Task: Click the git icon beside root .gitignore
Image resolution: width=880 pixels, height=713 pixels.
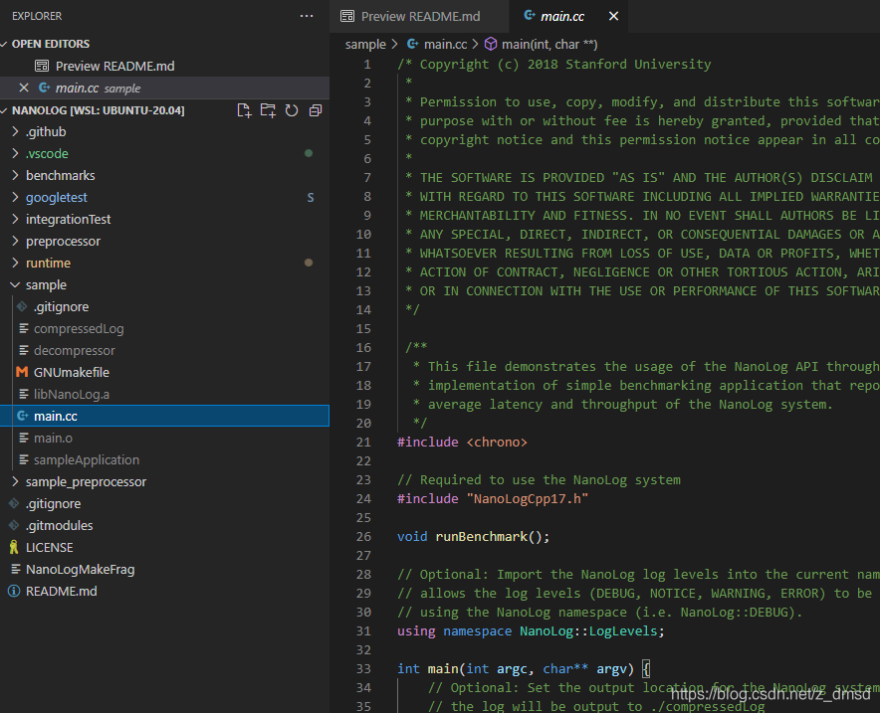Action: coord(14,503)
